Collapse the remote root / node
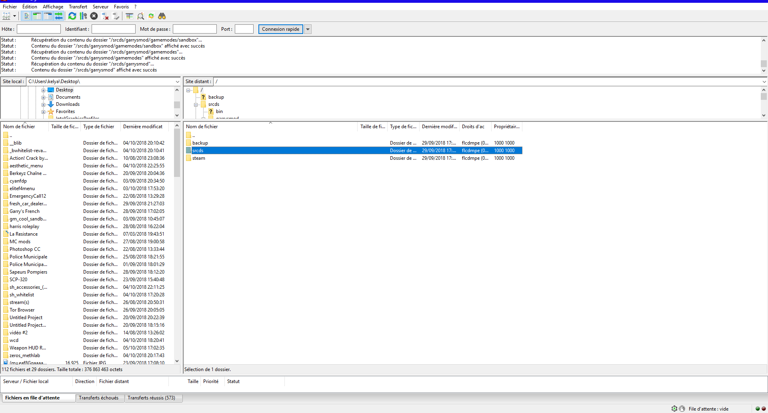The width and height of the screenshot is (768, 413). click(188, 90)
